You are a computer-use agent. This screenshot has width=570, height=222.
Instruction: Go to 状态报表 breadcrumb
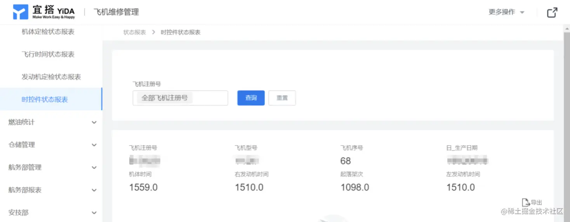[x=135, y=32]
